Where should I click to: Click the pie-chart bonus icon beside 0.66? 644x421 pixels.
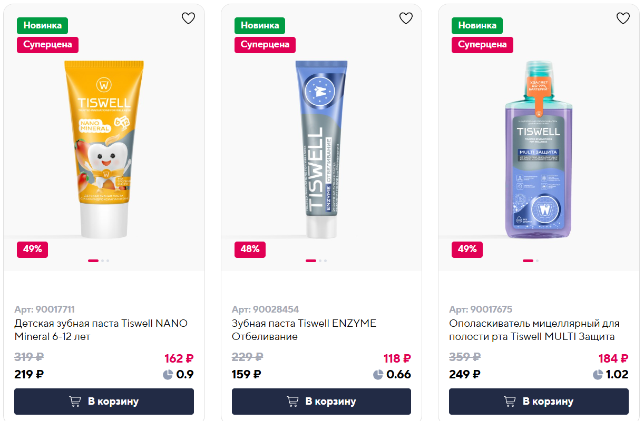click(378, 375)
